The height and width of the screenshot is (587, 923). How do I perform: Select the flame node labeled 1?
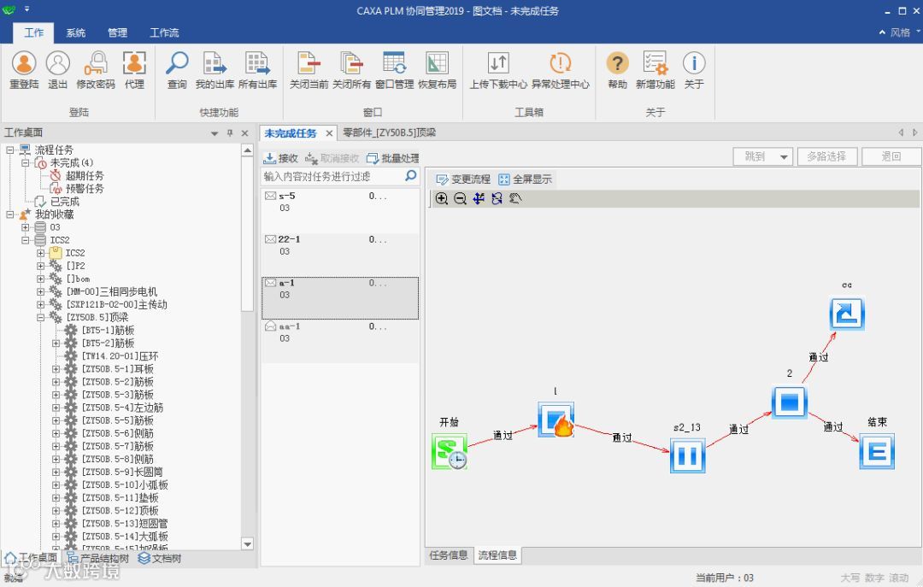click(x=556, y=420)
